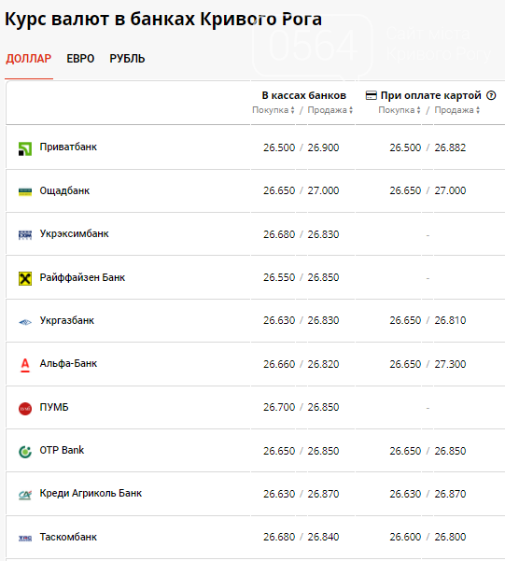
Task: Click Таскомбанк cash sale rate 26.840
Action: click(x=323, y=537)
